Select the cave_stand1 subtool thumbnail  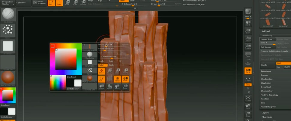[x=268, y=23]
